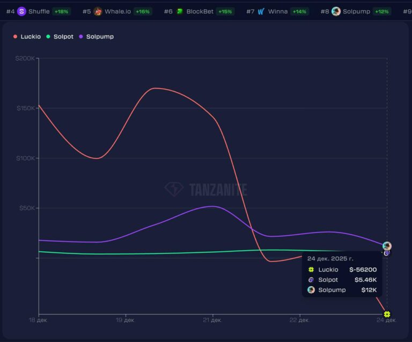The height and width of the screenshot is (342, 412).
Task: Click the Luckio clover marker at chart end
Action: (387, 314)
